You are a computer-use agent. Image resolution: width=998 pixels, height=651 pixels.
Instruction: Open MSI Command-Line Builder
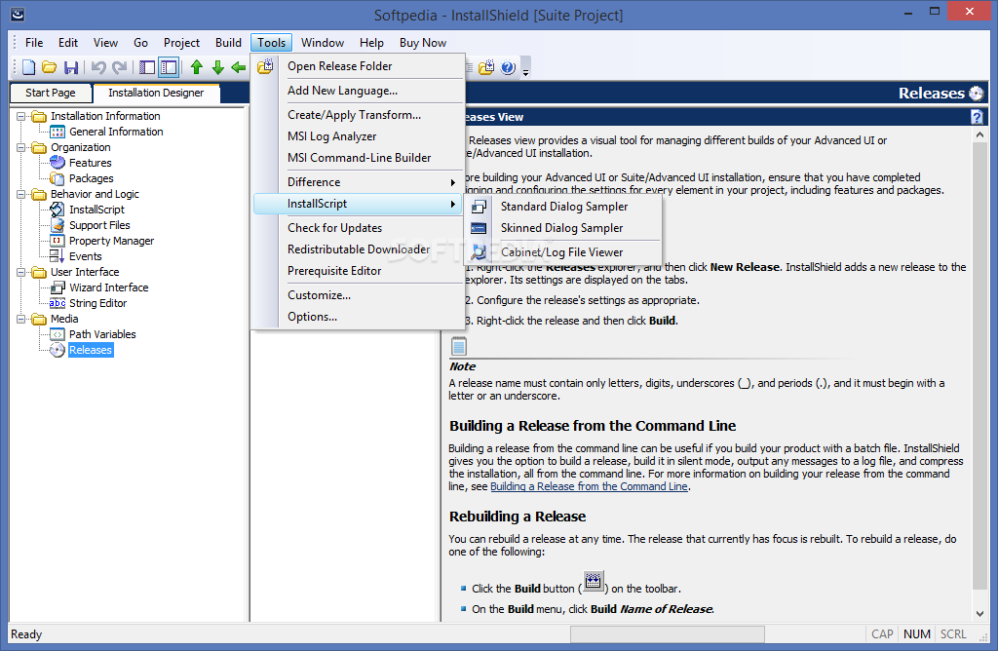(x=358, y=158)
